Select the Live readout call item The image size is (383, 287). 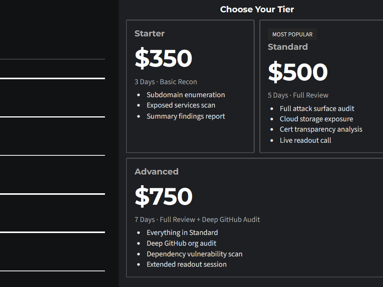click(x=305, y=140)
